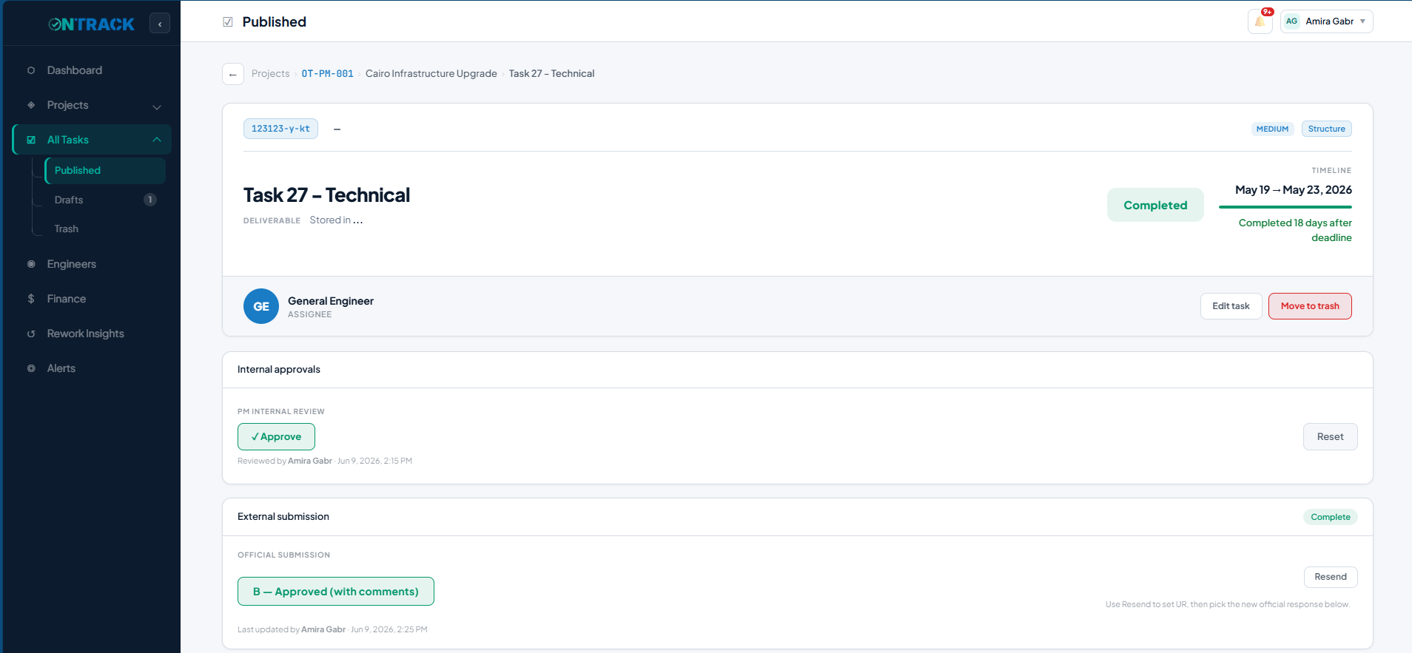Click the Complete submission status badge
1412x653 pixels.
(1330, 517)
